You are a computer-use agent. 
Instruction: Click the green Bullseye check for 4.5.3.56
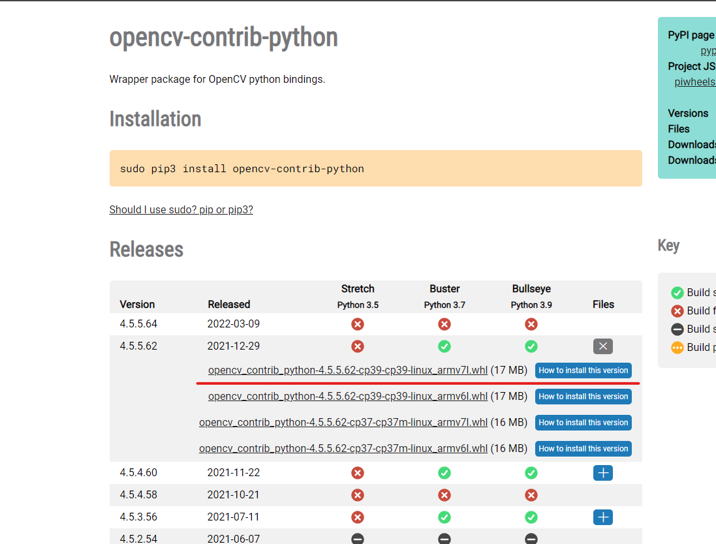[531, 517]
